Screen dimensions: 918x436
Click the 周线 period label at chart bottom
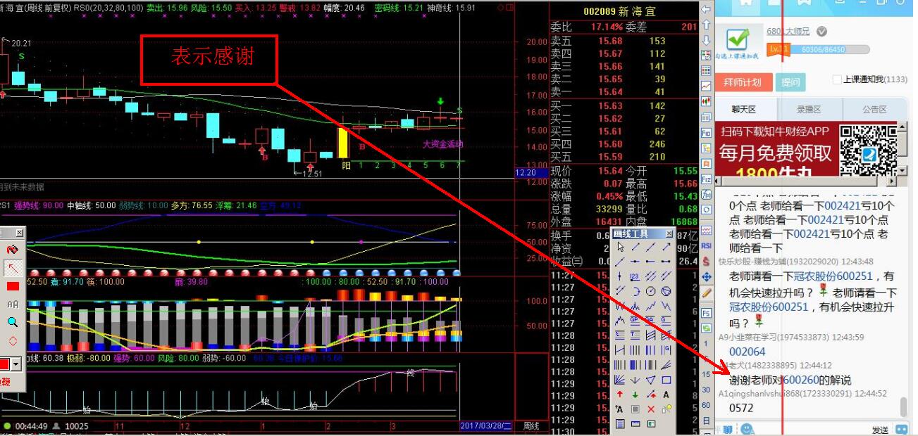[531, 426]
